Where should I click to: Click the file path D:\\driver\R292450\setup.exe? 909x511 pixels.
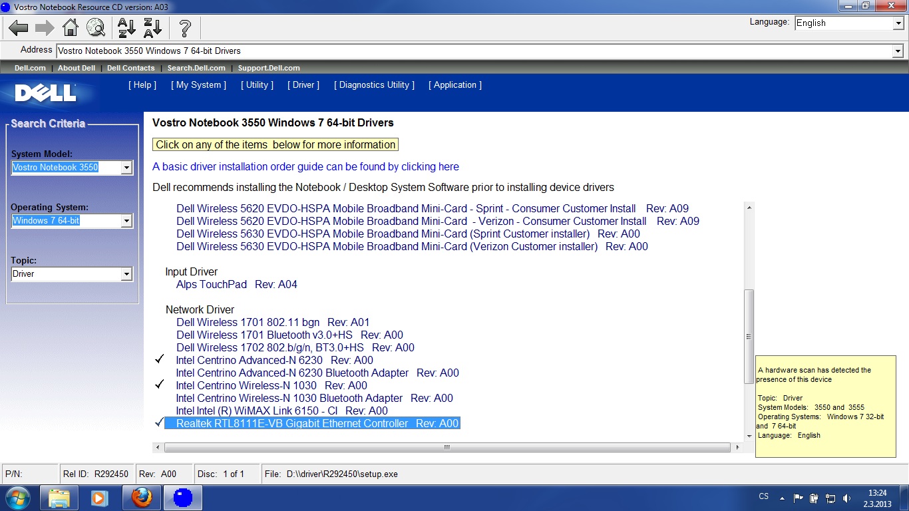point(342,474)
